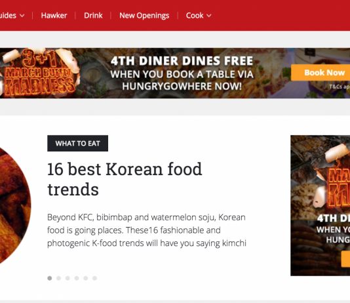Go to New Openings page
This screenshot has width=350, height=303.
(x=144, y=15)
